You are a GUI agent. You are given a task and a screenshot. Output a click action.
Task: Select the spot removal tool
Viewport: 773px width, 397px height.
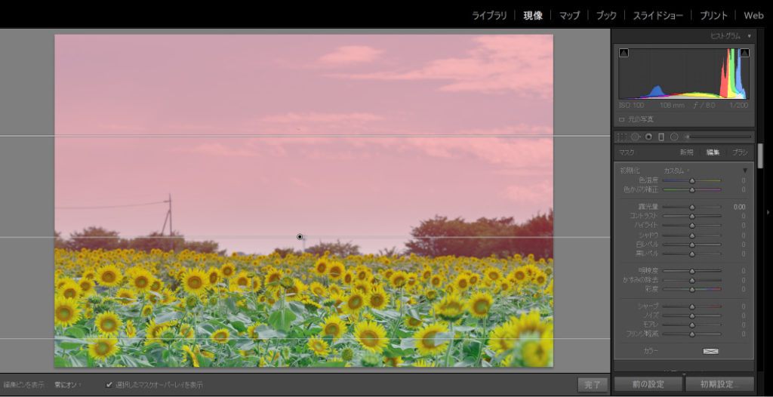coord(636,137)
